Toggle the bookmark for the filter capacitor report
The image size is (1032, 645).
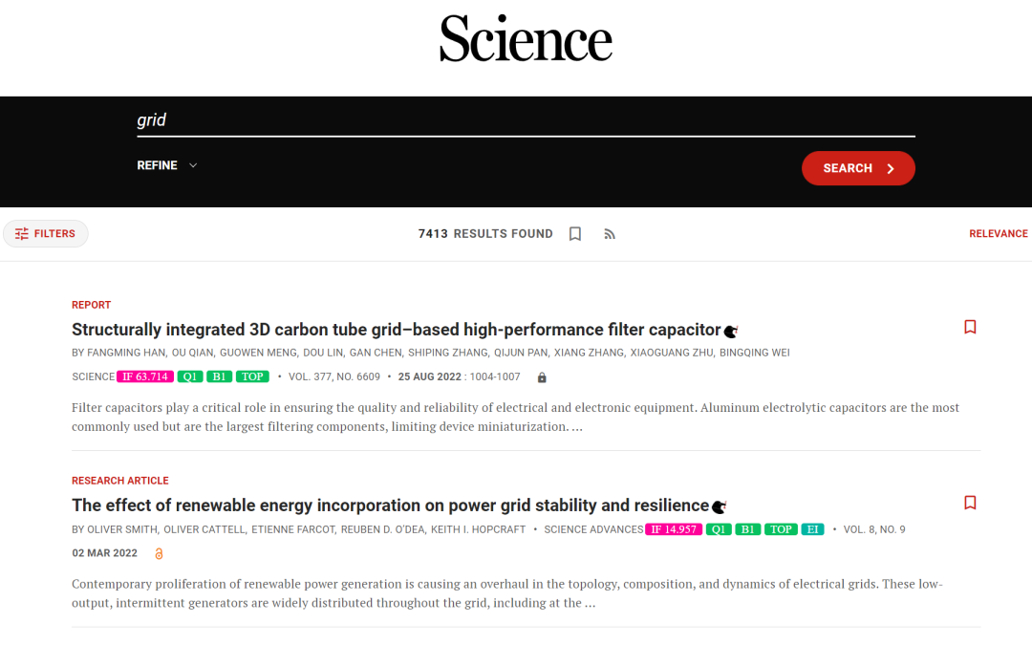point(970,327)
